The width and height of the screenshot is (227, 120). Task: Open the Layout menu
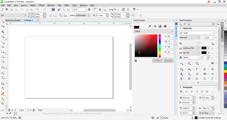point(24,5)
